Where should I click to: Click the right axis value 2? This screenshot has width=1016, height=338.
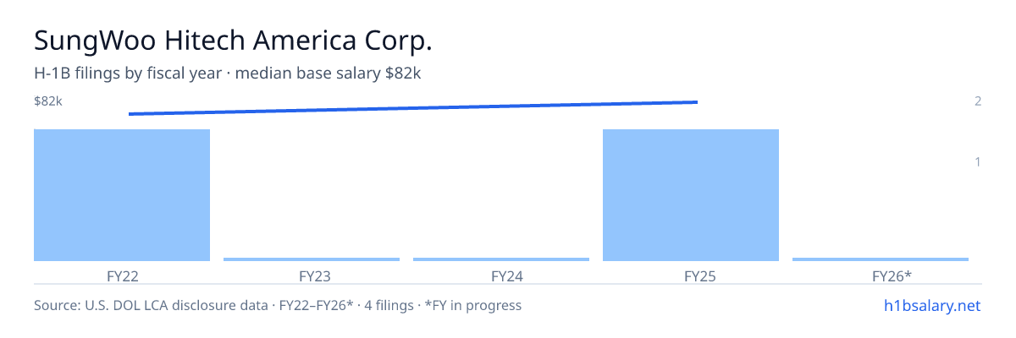[978, 101]
